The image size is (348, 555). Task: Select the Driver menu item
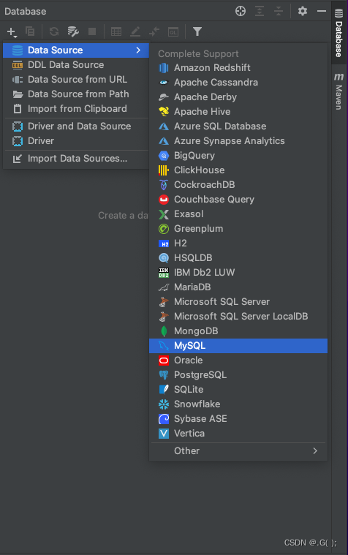(x=76, y=140)
